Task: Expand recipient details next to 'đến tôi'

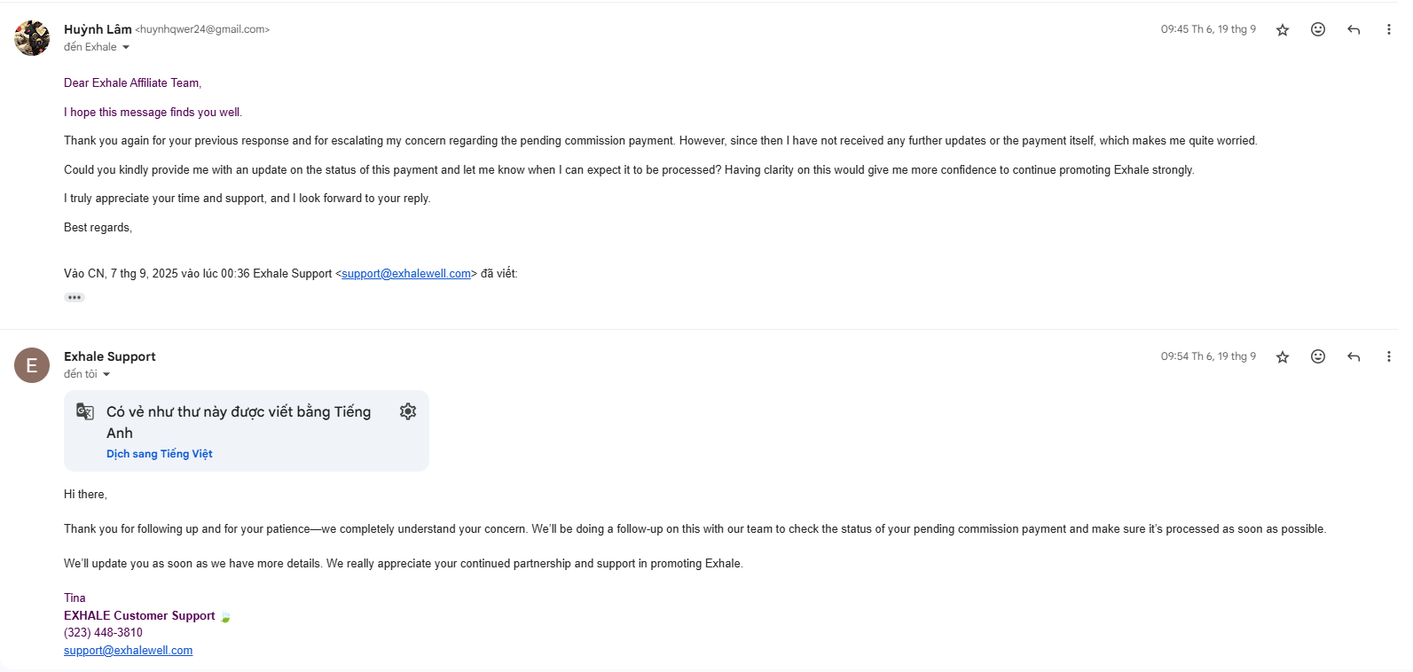Action: 106,375
